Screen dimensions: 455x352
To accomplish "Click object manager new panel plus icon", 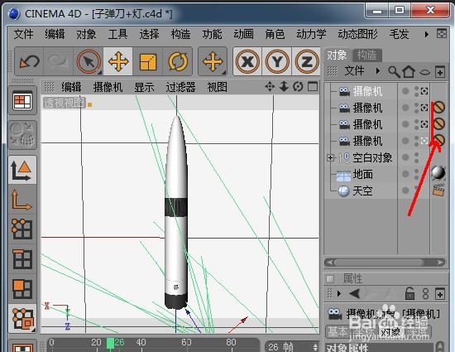I will 440,72.
